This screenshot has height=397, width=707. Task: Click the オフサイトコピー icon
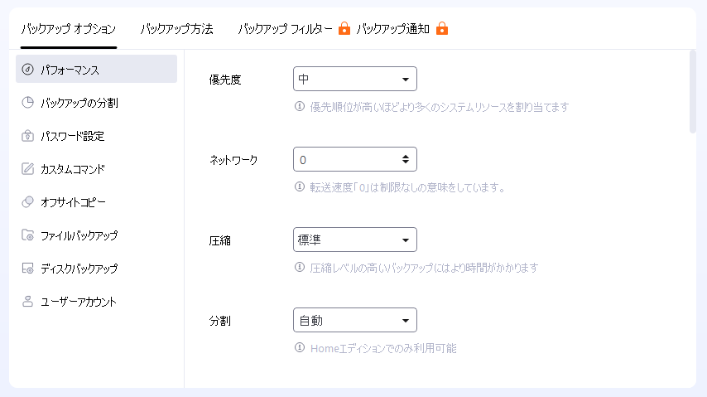pos(27,202)
